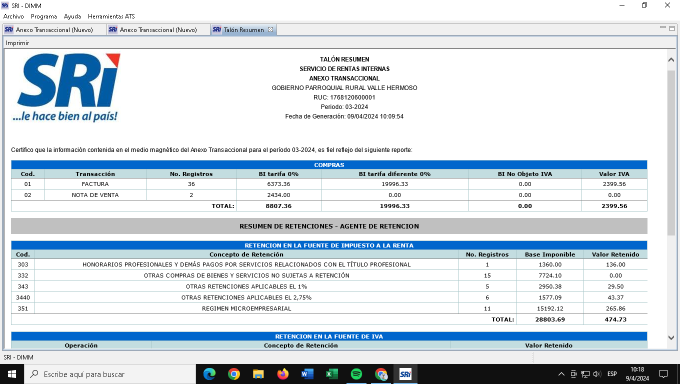Minimize the editor panel area
This screenshot has height=384, width=680.
(x=663, y=27)
